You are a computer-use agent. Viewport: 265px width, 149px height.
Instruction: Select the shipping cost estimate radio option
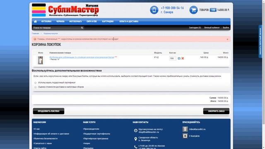[35, 87]
